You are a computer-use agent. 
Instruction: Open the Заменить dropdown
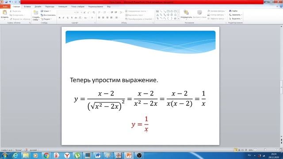tap(236, 15)
